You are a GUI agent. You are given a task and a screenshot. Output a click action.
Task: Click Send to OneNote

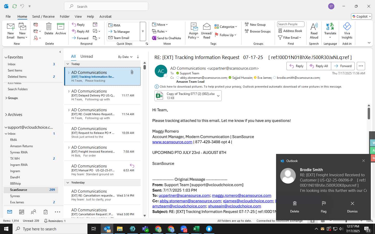(166, 38)
